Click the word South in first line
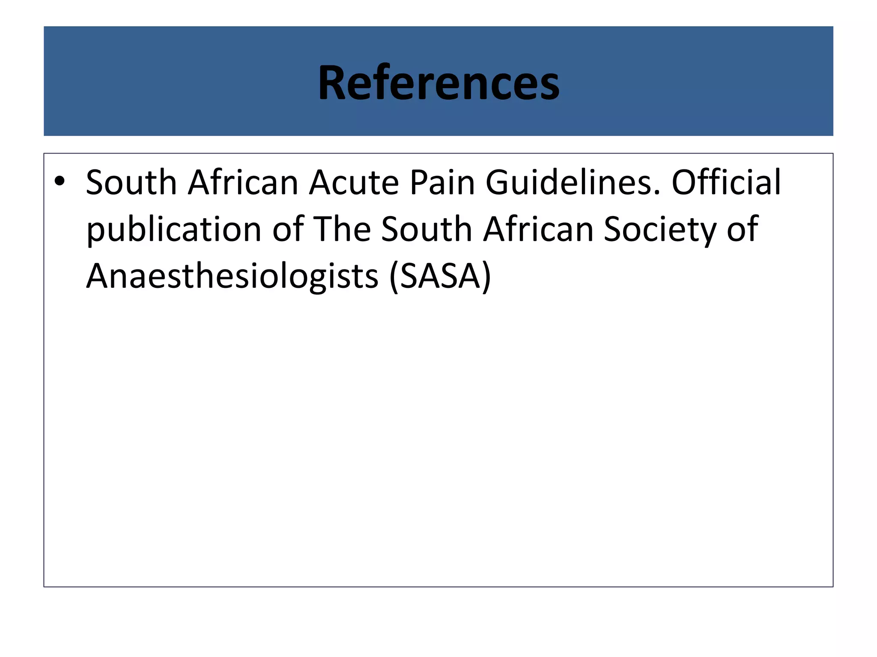The image size is (877, 657). coord(131,182)
